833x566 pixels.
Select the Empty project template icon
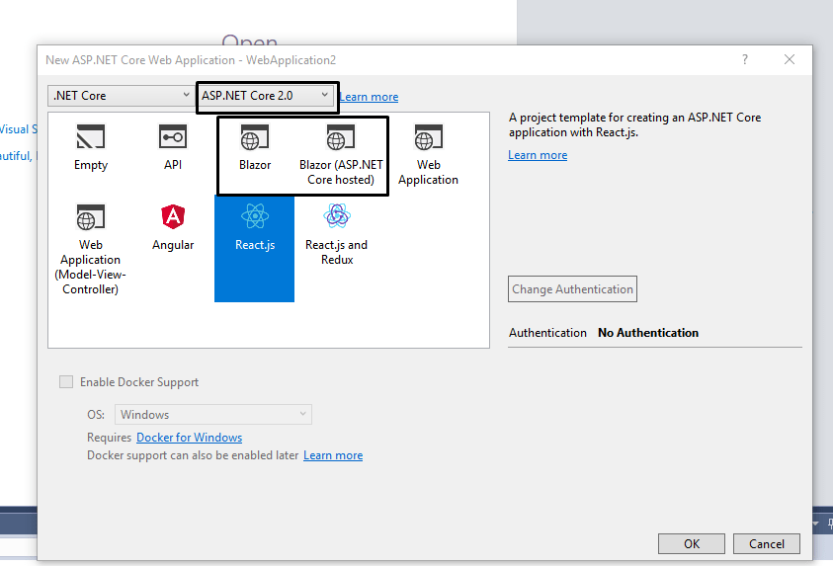(x=90, y=137)
